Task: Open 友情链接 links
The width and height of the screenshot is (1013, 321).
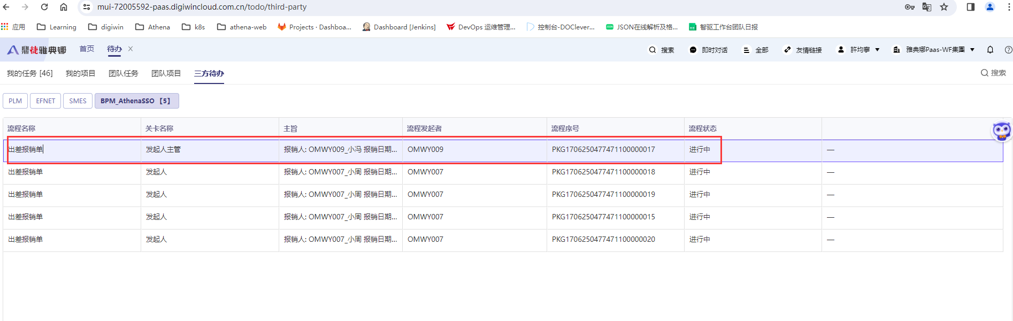Action: point(803,50)
